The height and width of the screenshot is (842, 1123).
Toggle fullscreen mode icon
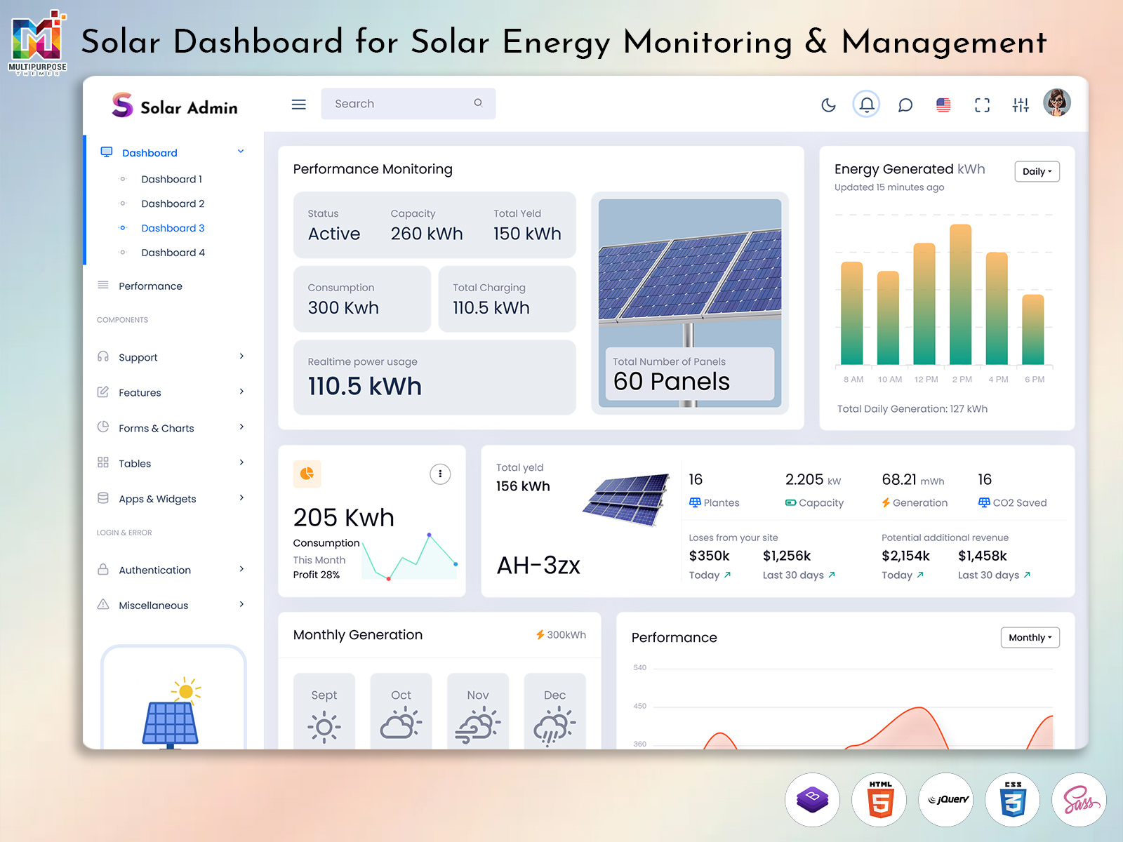[x=982, y=105]
